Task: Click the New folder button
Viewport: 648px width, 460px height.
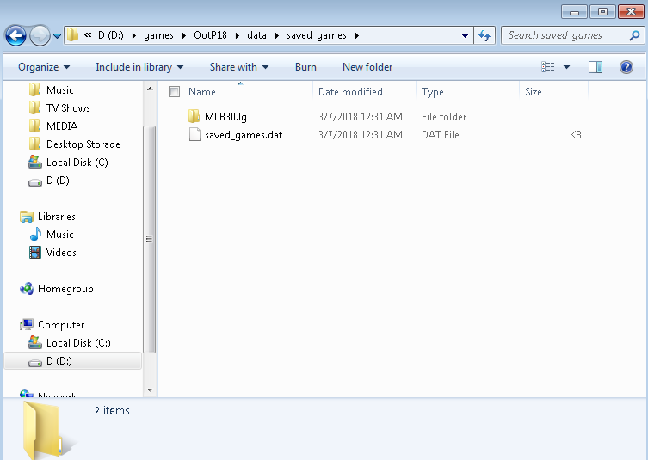Action: [367, 67]
